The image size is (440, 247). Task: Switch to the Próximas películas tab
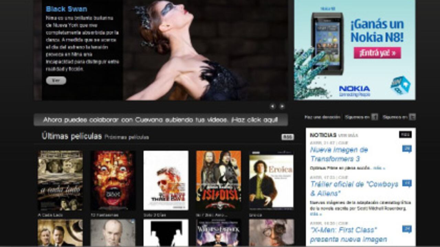click(x=126, y=137)
